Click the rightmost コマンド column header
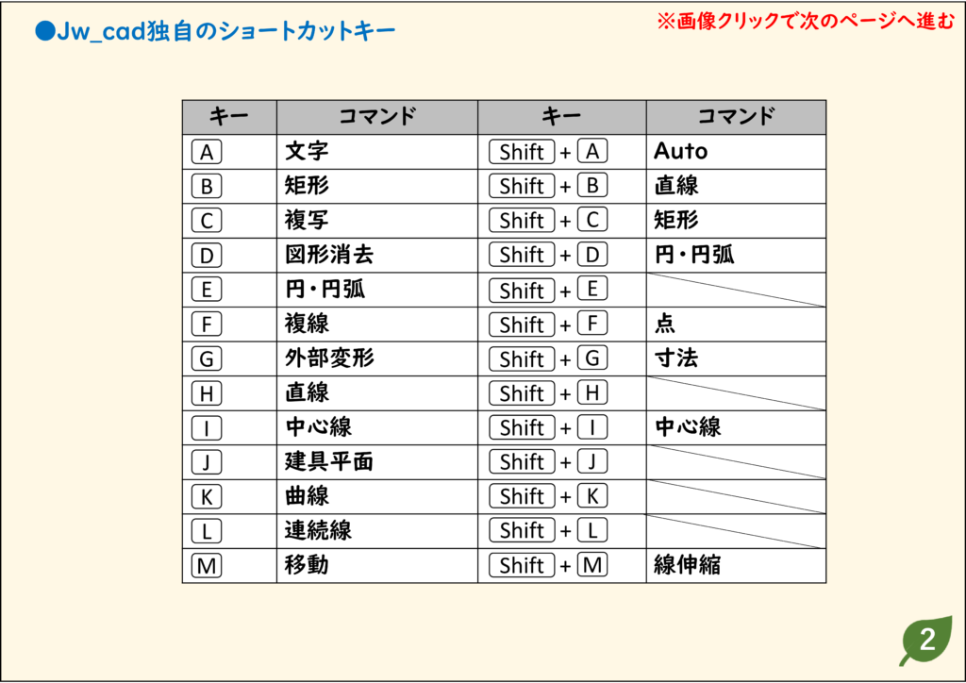 coord(736,117)
